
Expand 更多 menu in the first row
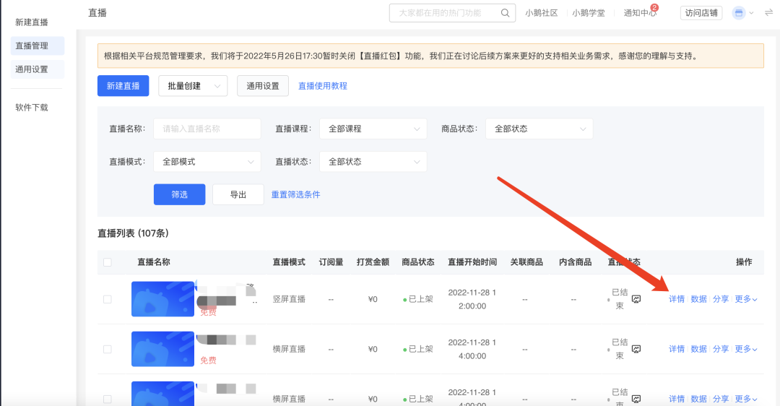(x=745, y=299)
